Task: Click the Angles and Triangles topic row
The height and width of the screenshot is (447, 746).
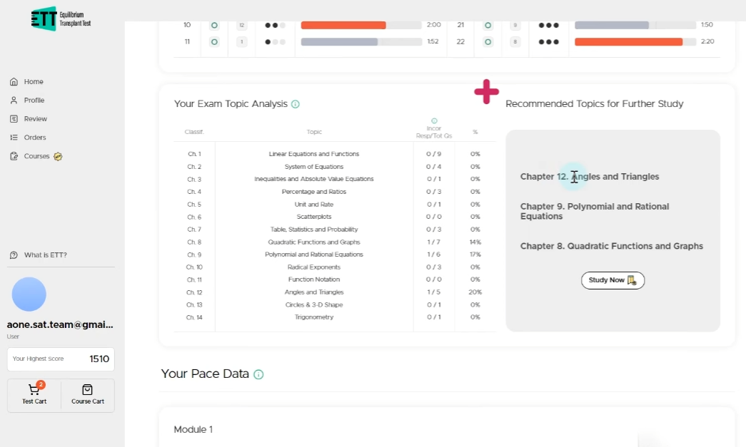Action: tap(314, 292)
